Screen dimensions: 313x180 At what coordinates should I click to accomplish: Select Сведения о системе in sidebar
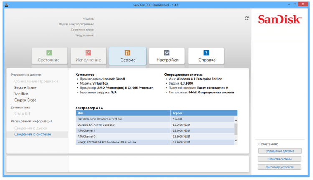click(x=33, y=134)
